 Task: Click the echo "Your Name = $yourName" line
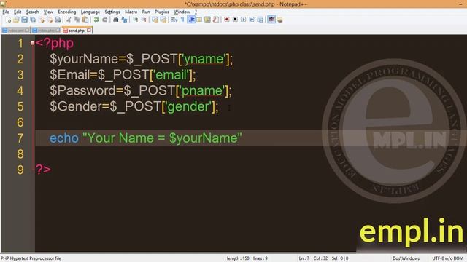click(x=146, y=138)
